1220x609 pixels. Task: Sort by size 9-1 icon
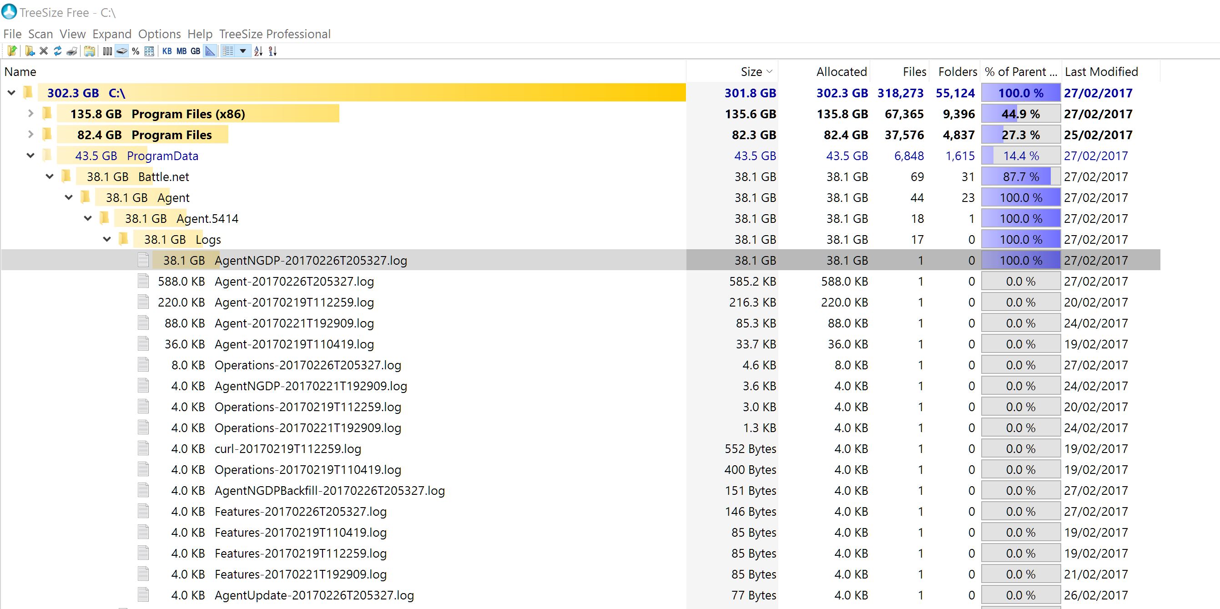272,51
